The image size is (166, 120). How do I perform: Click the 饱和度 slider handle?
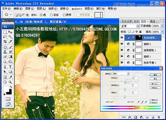click(125, 89)
